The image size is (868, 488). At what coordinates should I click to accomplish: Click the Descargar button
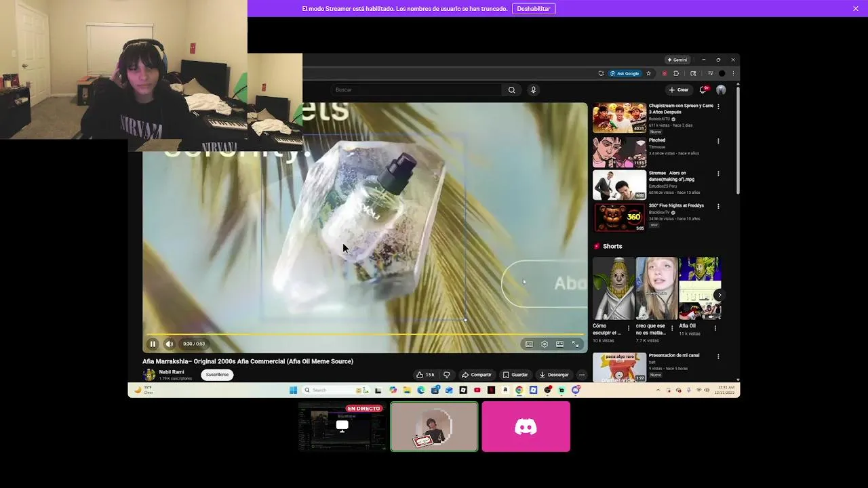point(554,375)
